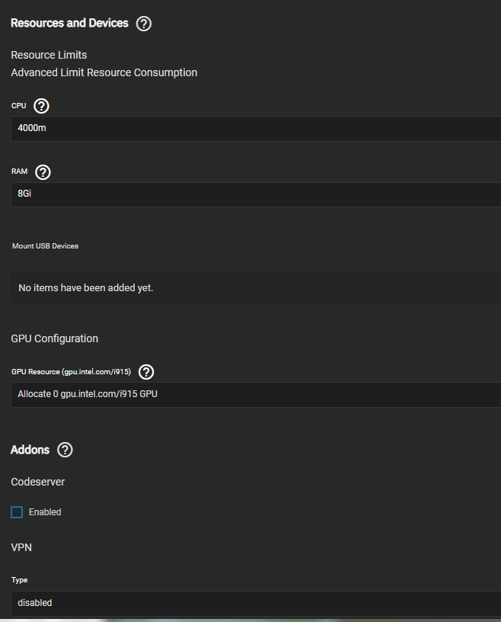
Task: Open the VPN Type dropdown showing disabled
Action: click(256, 604)
